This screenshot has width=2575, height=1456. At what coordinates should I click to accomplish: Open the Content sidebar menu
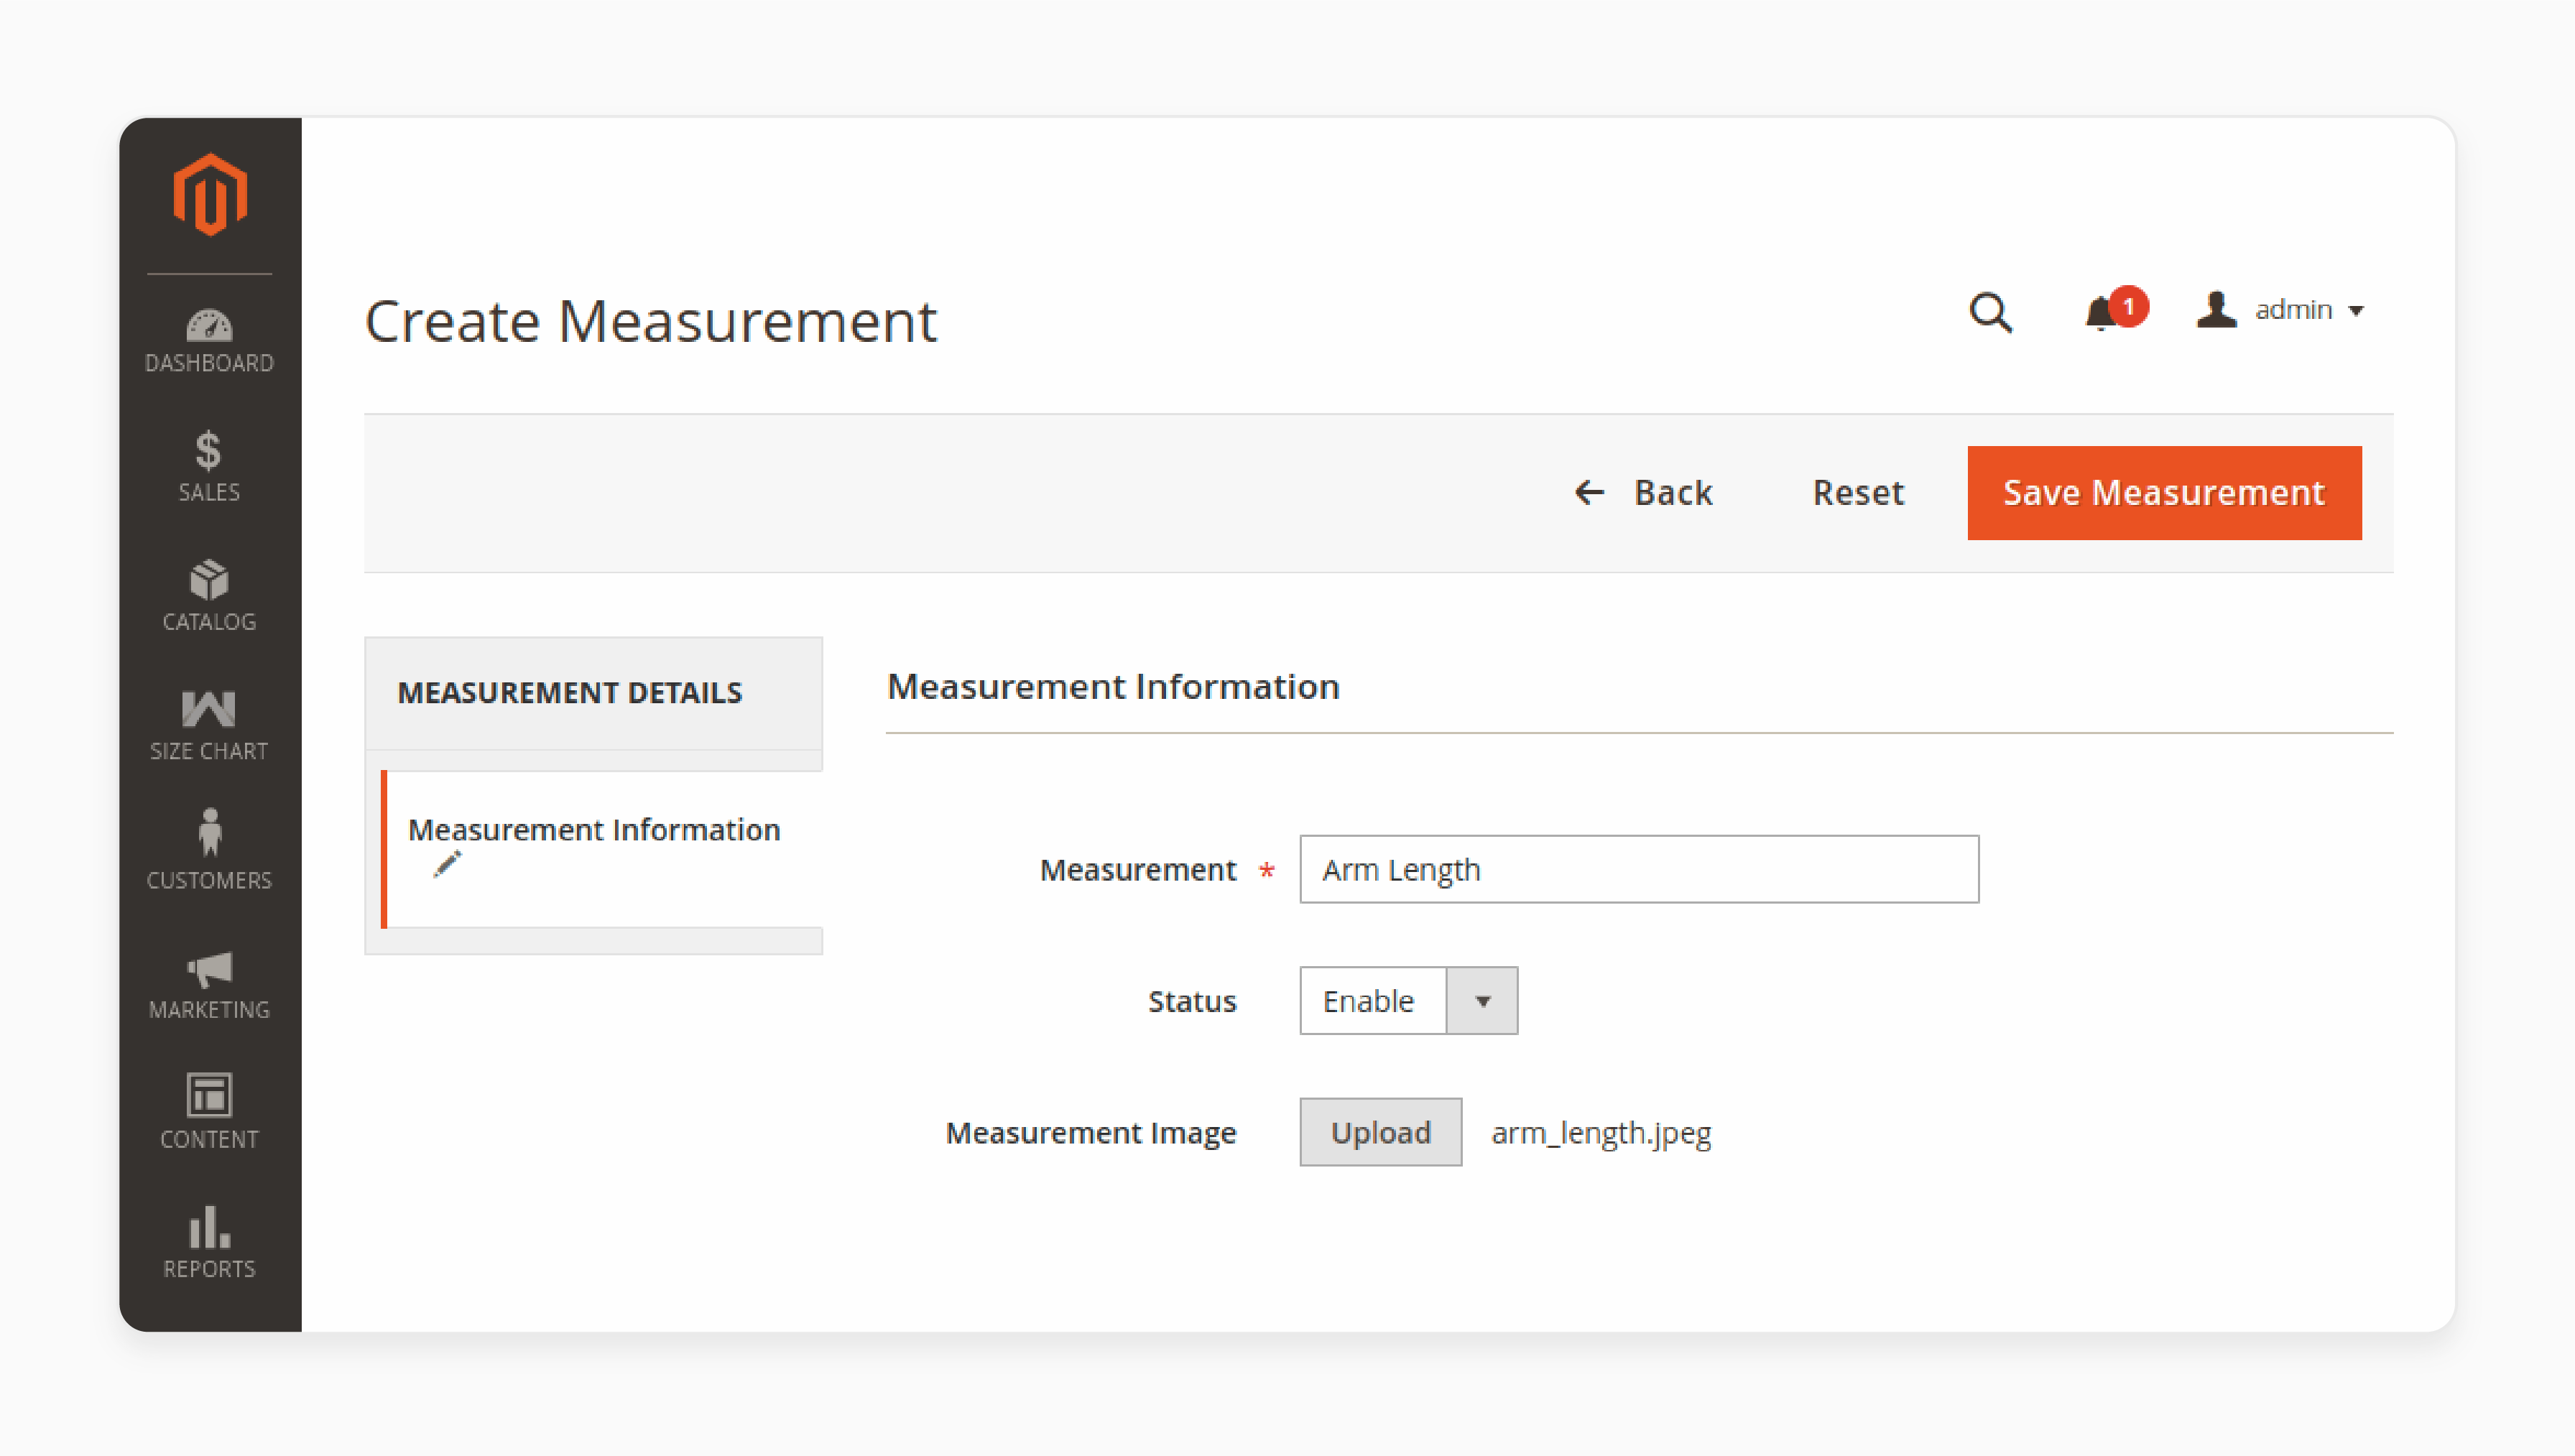[209, 1112]
